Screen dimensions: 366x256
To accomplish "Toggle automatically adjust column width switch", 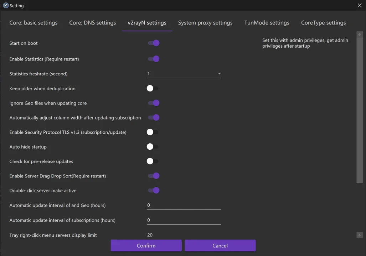I will (154, 118).
